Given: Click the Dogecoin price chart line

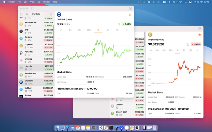Looking at the screenshot, I should tap(176, 72).
